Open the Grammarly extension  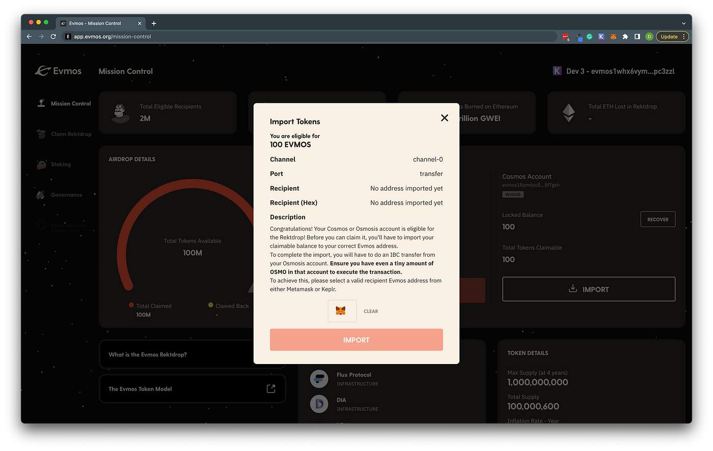[589, 37]
